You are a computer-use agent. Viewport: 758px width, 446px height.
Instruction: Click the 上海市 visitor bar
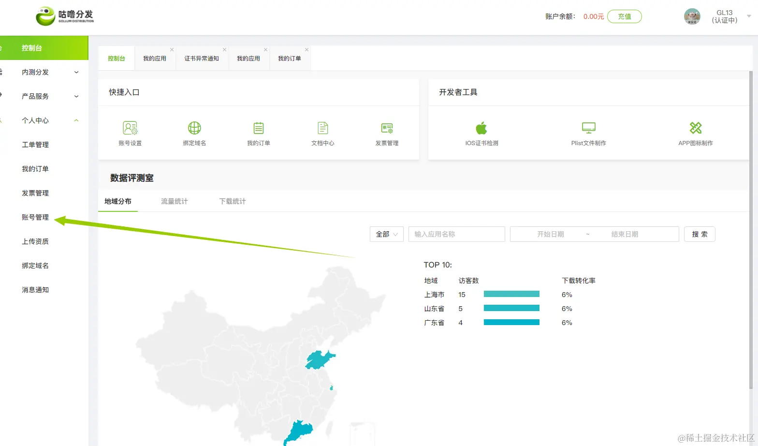511,294
